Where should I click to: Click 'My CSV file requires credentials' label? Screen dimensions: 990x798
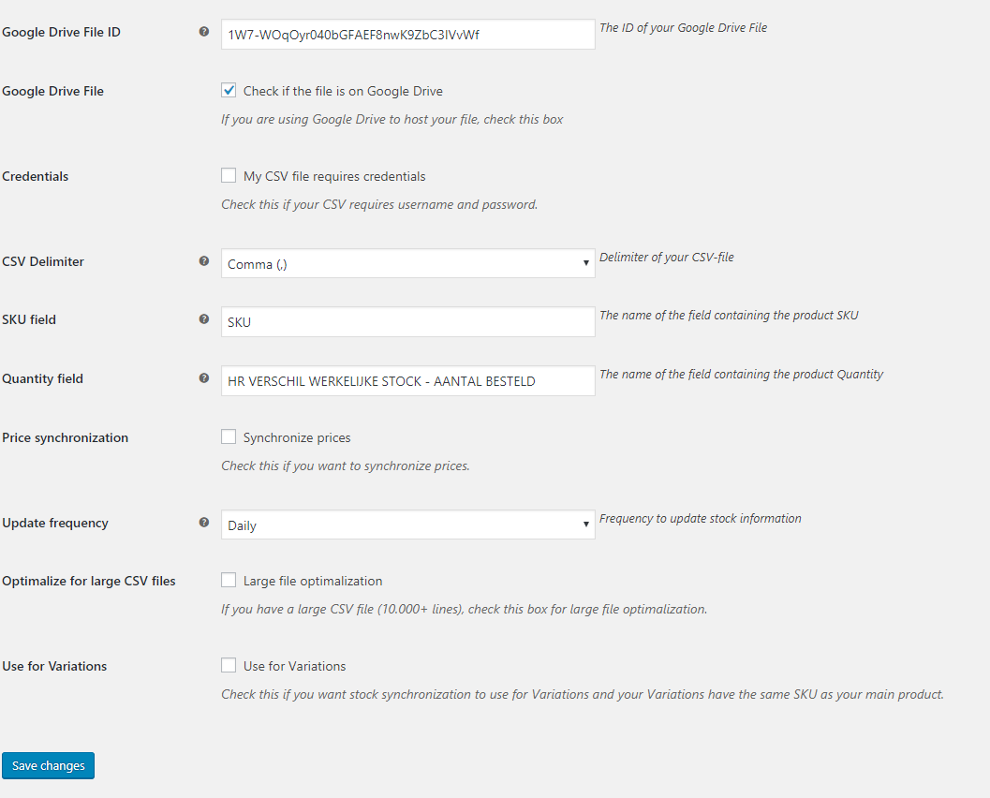(334, 177)
